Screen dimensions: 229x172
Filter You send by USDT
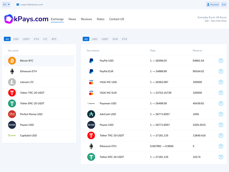26,39
